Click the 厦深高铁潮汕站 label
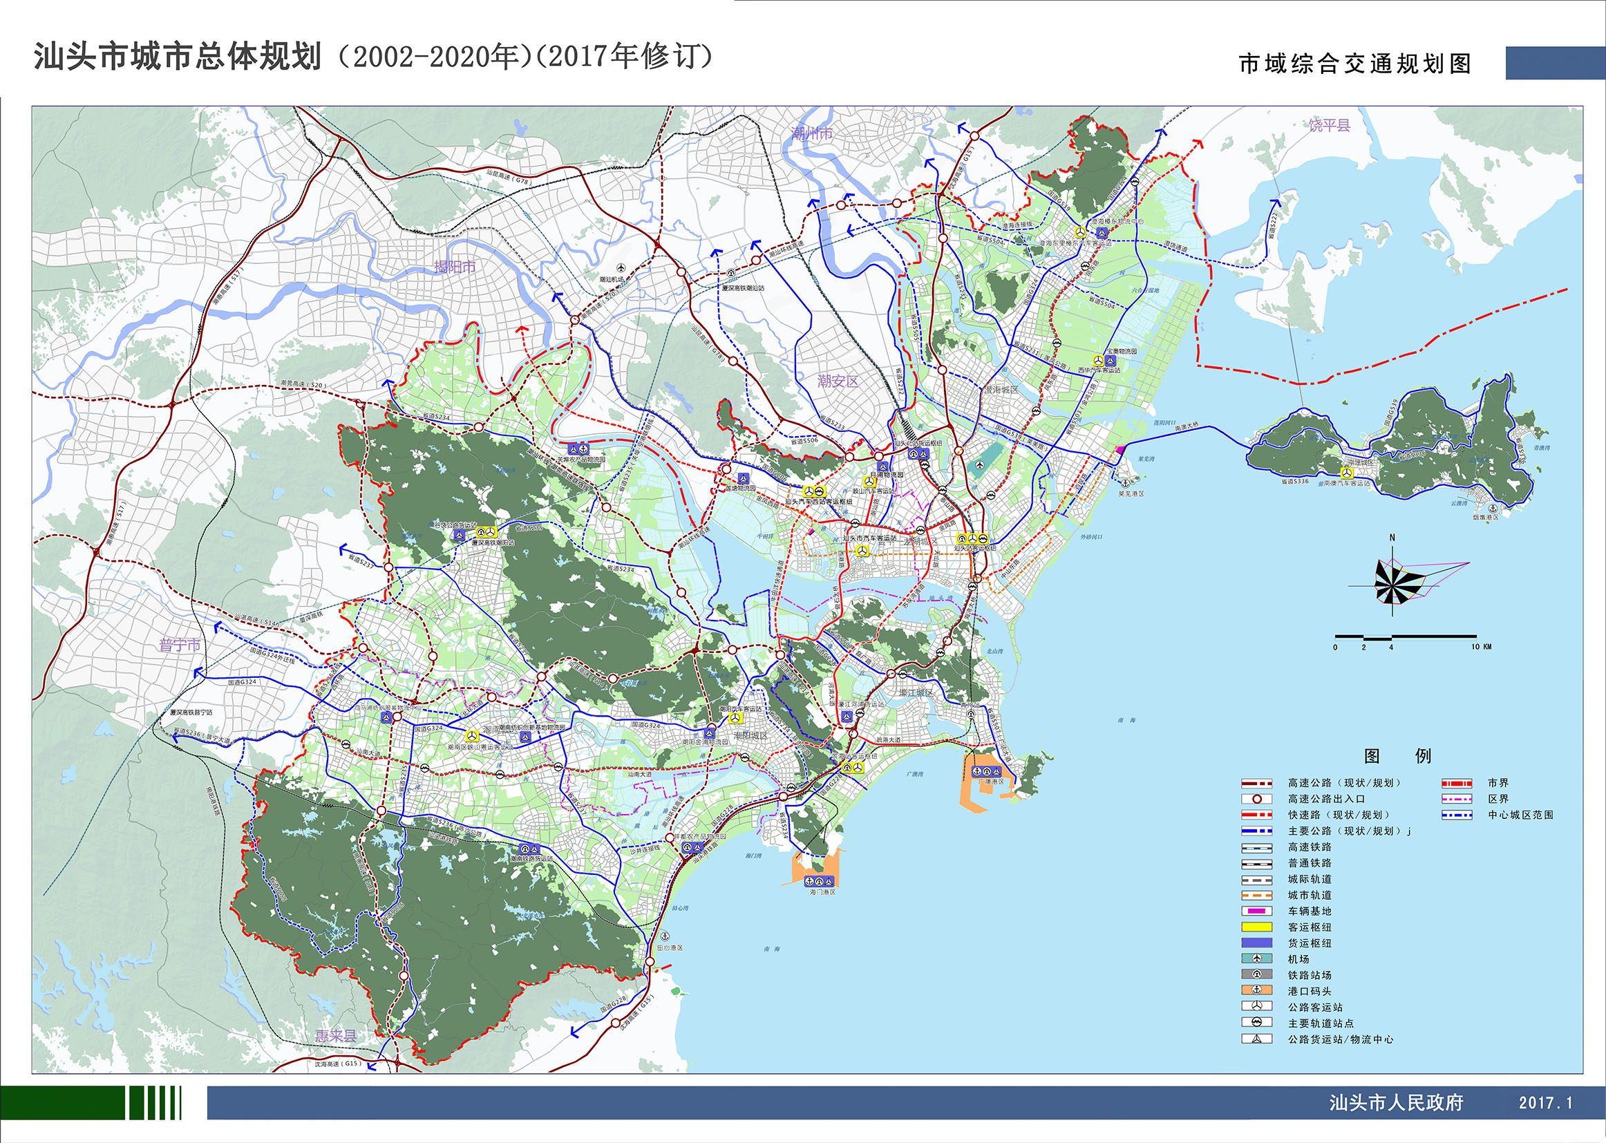The height and width of the screenshot is (1143, 1606). 743,287
